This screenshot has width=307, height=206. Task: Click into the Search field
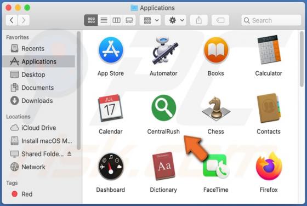point(271,20)
